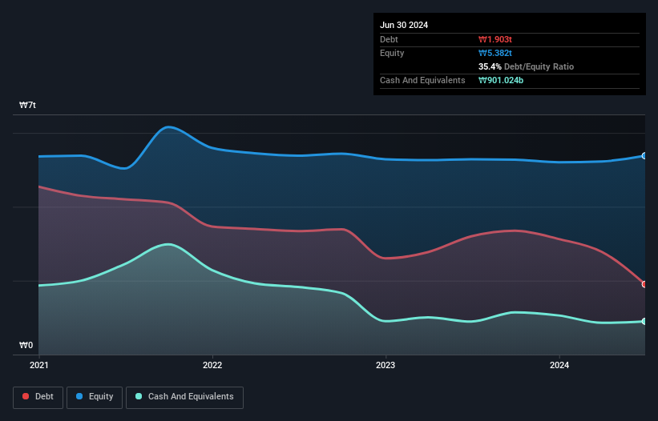658x421 pixels.
Task: Click the ₩5.382t equity value
Action: coord(495,53)
